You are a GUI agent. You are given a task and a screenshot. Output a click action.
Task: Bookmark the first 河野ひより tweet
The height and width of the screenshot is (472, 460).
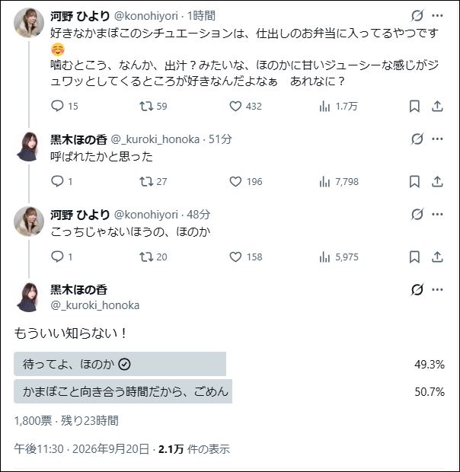pyautogui.click(x=414, y=107)
